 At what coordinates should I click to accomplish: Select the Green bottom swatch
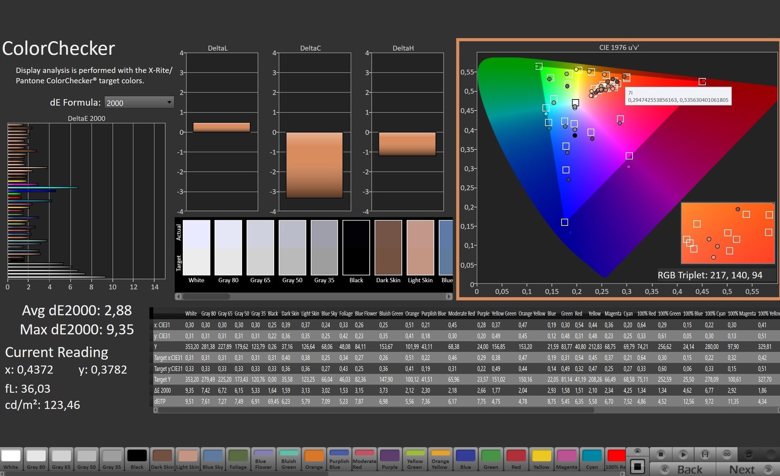491,459
